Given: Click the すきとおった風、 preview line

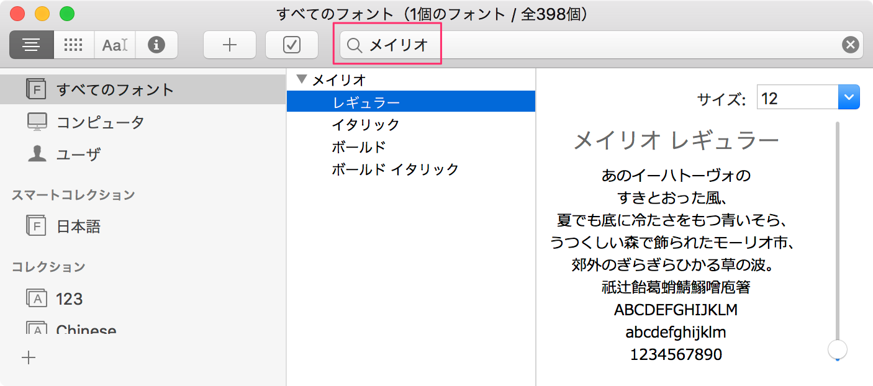Looking at the screenshot, I should pos(673,197).
